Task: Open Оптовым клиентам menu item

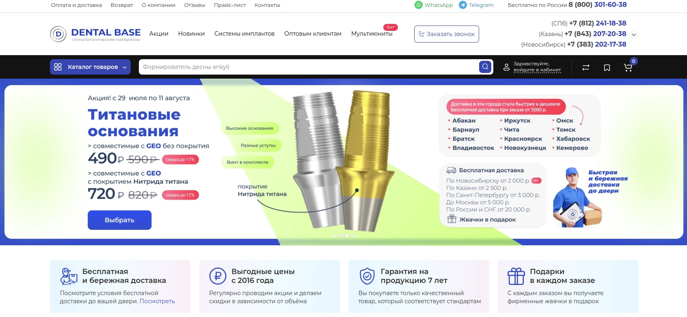Action: [x=313, y=34]
